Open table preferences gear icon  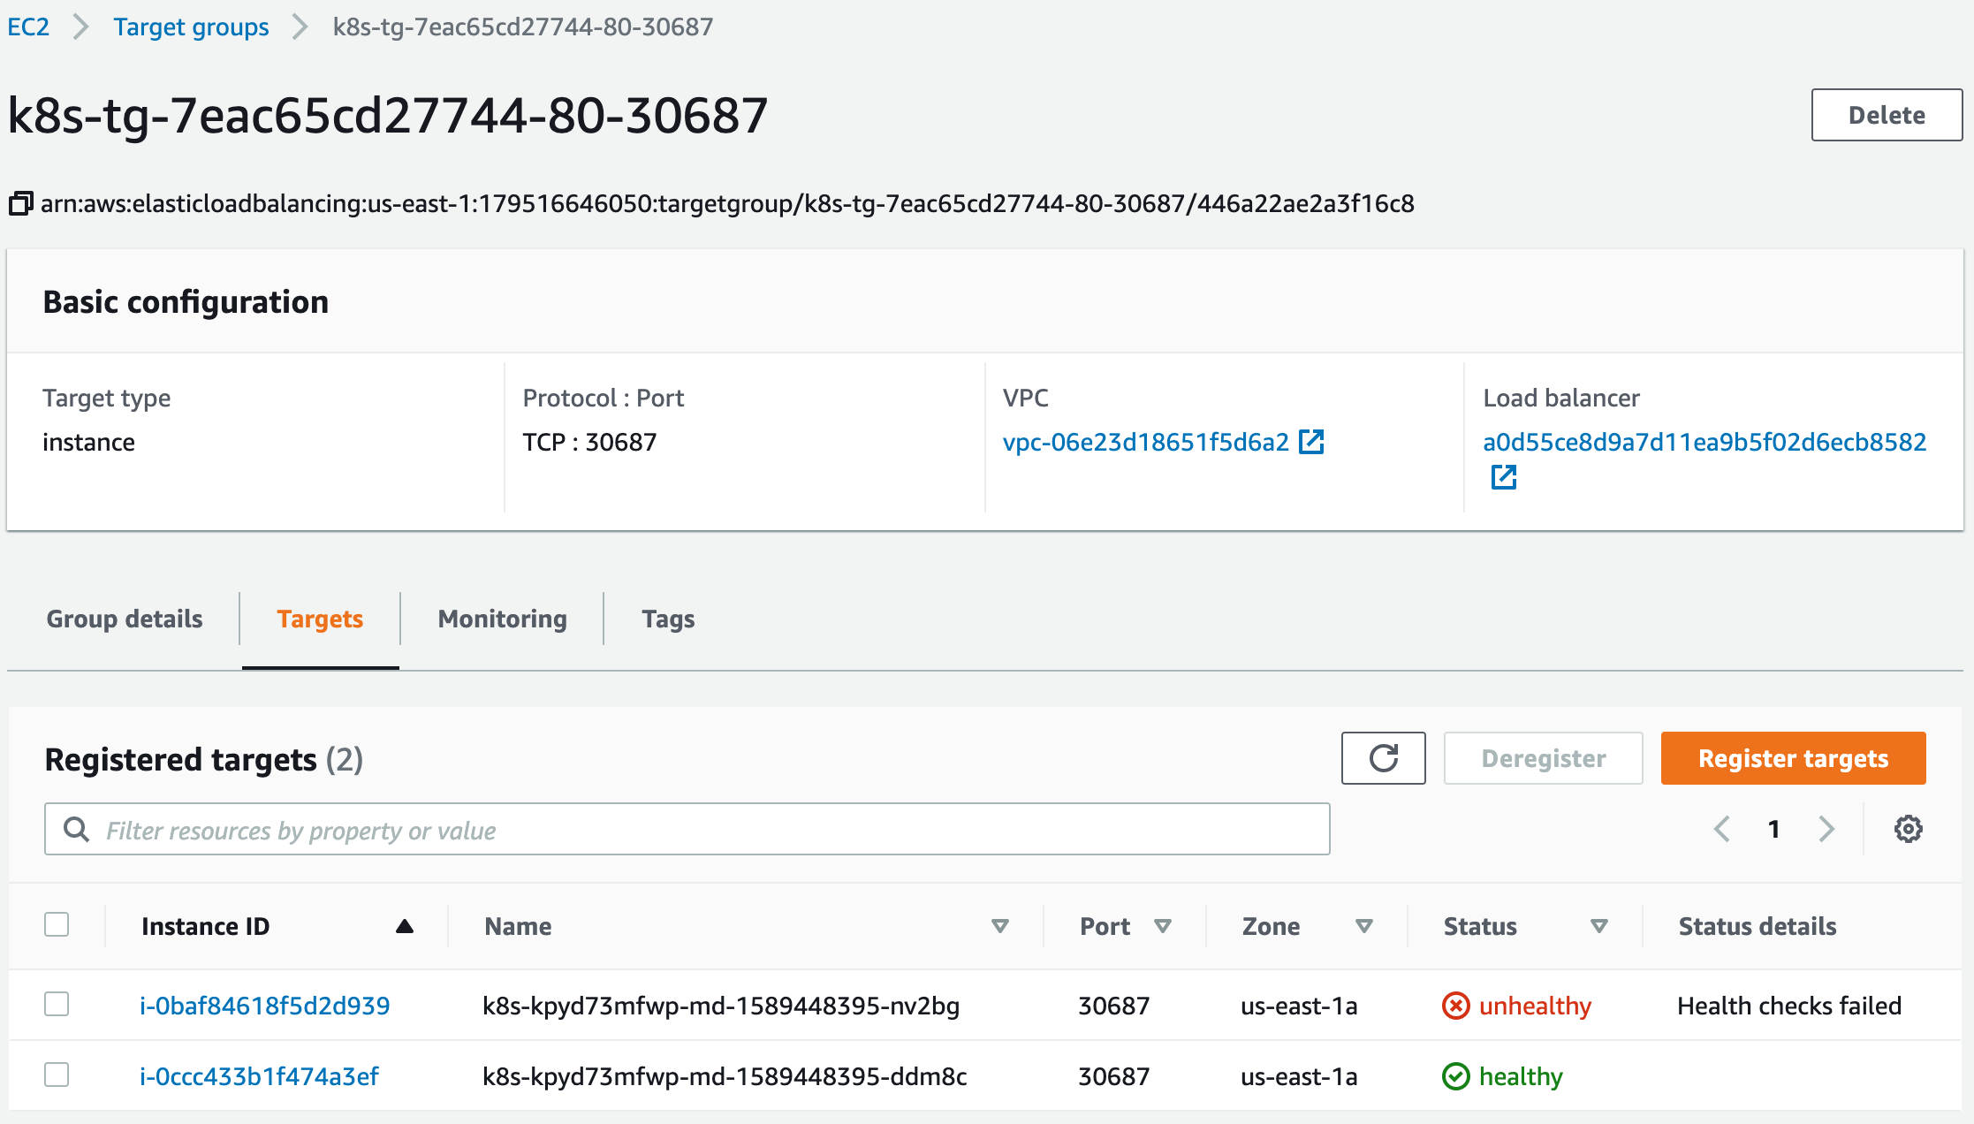(x=1908, y=829)
